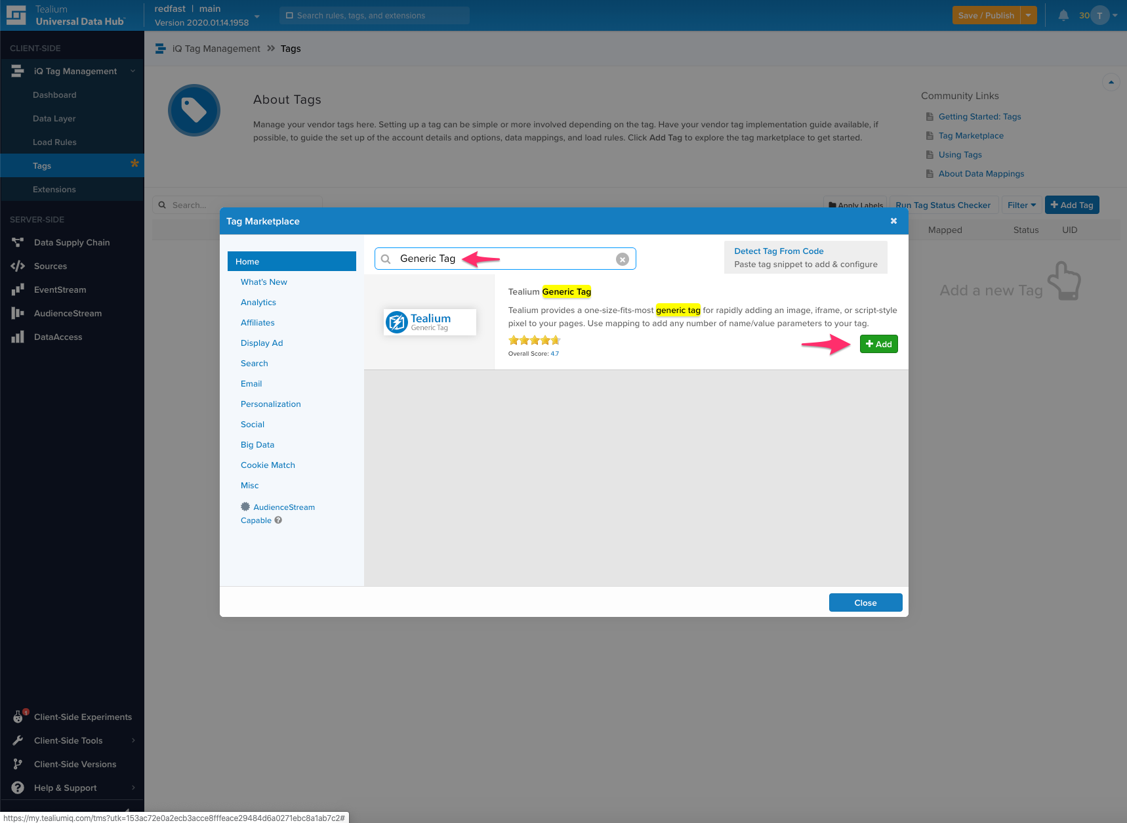Click the unsaved-changes asterisk next to Tags
Screen dimensions: 1127x823
134,163
